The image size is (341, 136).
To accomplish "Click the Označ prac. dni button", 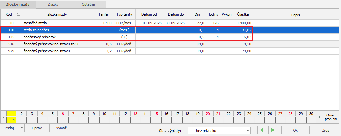I will click(x=331, y=117).
